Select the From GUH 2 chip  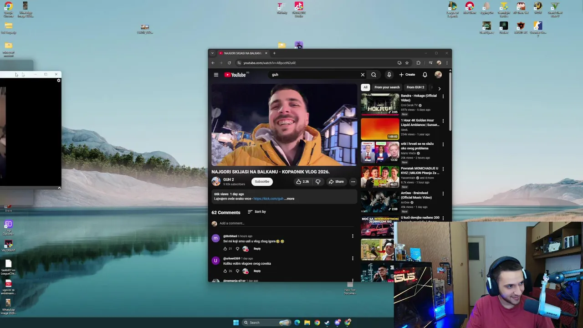click(415, 87)
